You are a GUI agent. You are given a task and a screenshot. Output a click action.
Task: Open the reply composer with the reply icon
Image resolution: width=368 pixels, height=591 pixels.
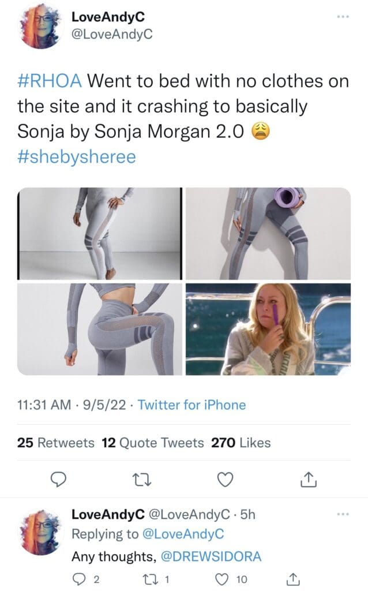[57, 477]
